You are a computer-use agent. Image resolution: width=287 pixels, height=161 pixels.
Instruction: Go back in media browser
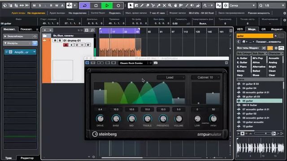[x=239, y=42]
